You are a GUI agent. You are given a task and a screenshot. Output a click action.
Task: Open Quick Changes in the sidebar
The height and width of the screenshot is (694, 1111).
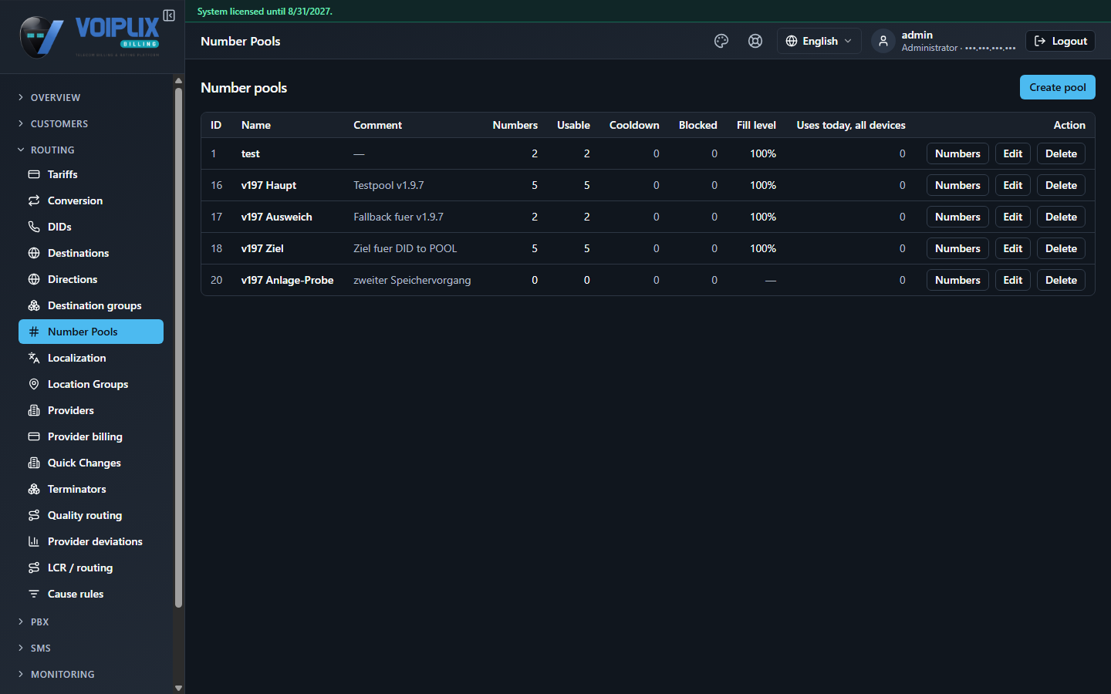[x=91, y=463]
